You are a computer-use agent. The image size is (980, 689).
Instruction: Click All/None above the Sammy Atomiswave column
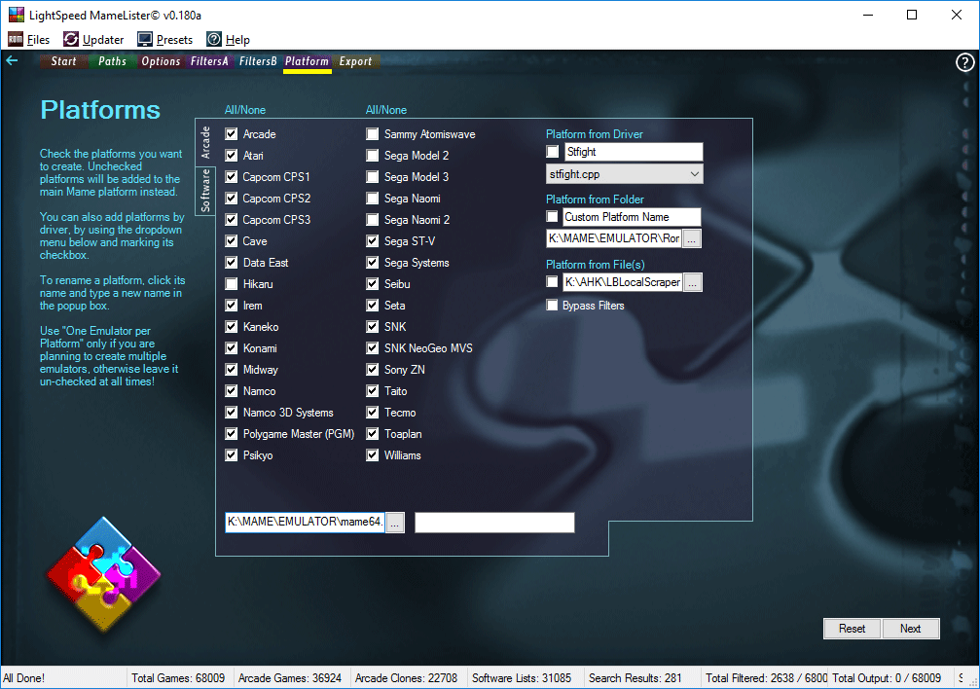(386, 110)
